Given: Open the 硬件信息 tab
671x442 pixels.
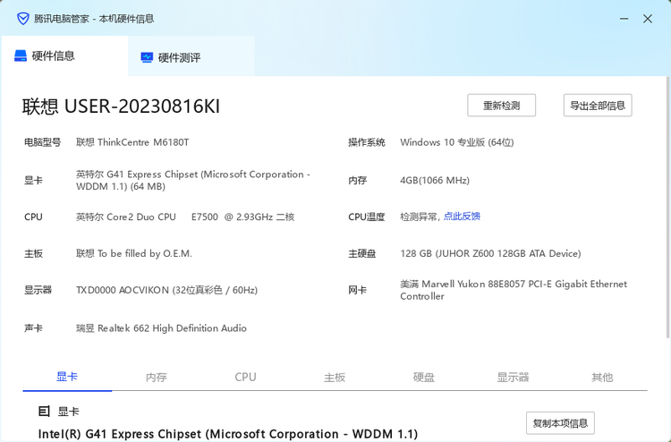Looking at the screenshot, I should click(54, 56).
